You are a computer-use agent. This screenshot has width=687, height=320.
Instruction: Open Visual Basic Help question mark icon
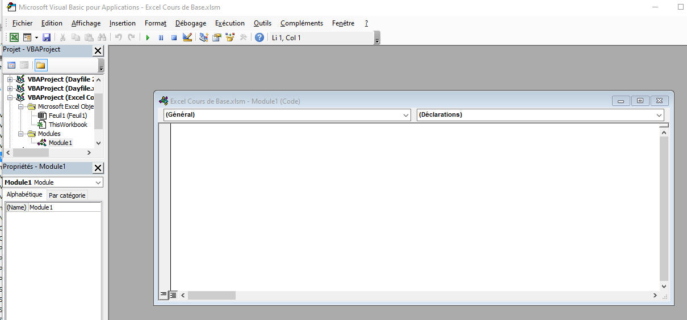coord(259,37)
